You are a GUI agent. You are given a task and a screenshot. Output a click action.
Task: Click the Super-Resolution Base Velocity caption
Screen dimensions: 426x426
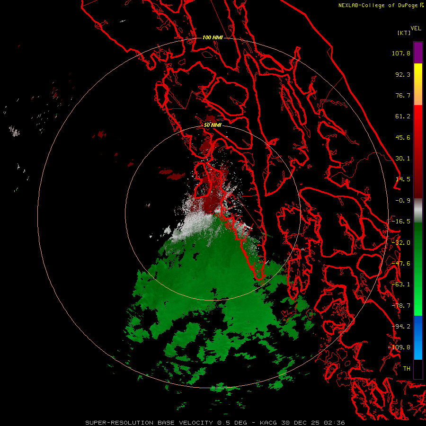215,423
